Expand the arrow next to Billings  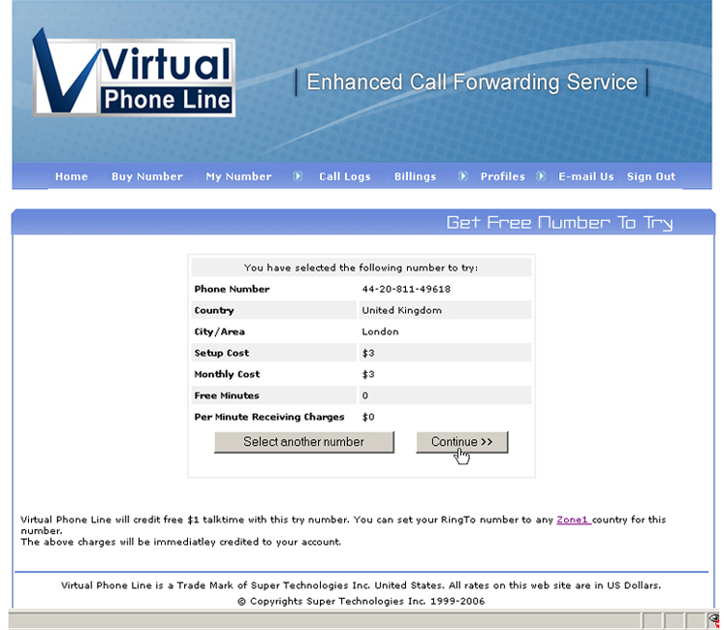[462, 176]
